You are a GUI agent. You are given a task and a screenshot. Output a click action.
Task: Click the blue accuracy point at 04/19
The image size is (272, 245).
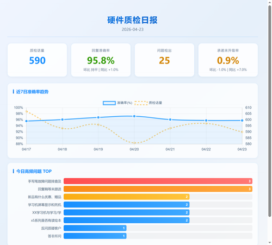click(x=98, y=117)
